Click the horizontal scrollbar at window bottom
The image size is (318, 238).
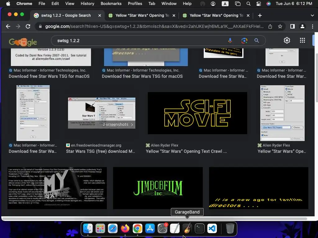[154, 219]
